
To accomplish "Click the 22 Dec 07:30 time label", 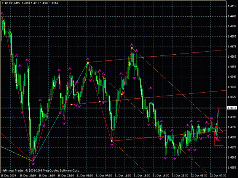I will [x=218, y=176].
